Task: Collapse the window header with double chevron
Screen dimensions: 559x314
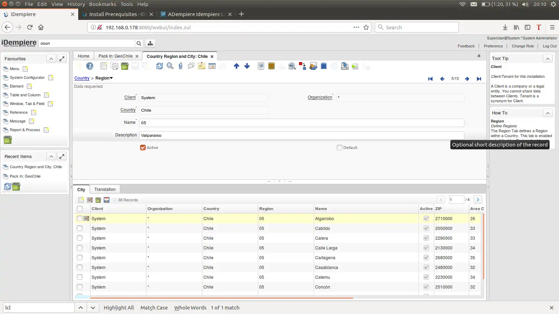Action: [479, 56]
